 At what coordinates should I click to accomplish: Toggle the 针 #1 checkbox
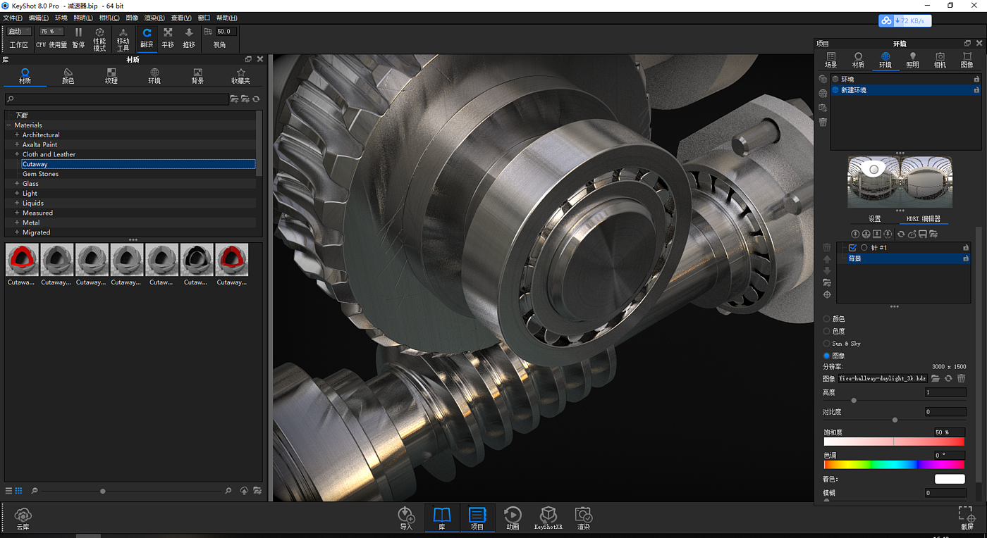coord(852,248)
